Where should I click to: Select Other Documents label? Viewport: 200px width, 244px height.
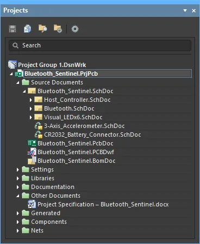(x=55, y=196)
